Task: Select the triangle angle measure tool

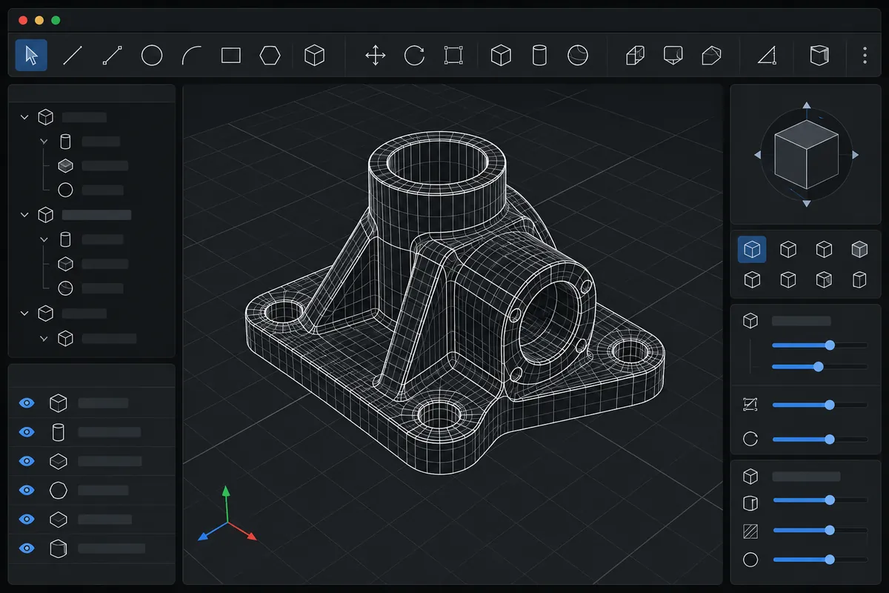Action: click(767, 55)
